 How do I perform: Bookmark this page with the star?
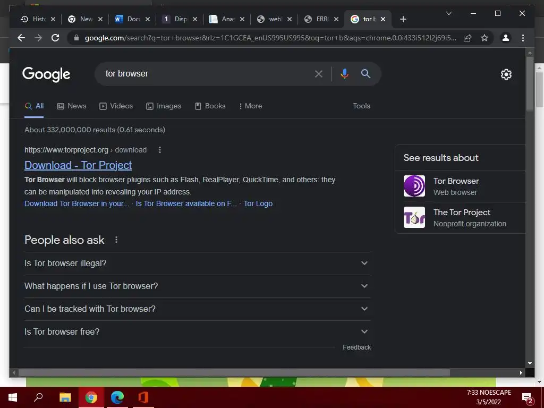(x=484, y=38)
